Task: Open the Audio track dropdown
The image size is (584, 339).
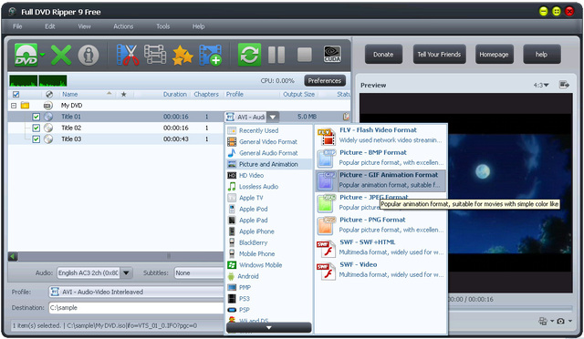Action: click(126, 273)
